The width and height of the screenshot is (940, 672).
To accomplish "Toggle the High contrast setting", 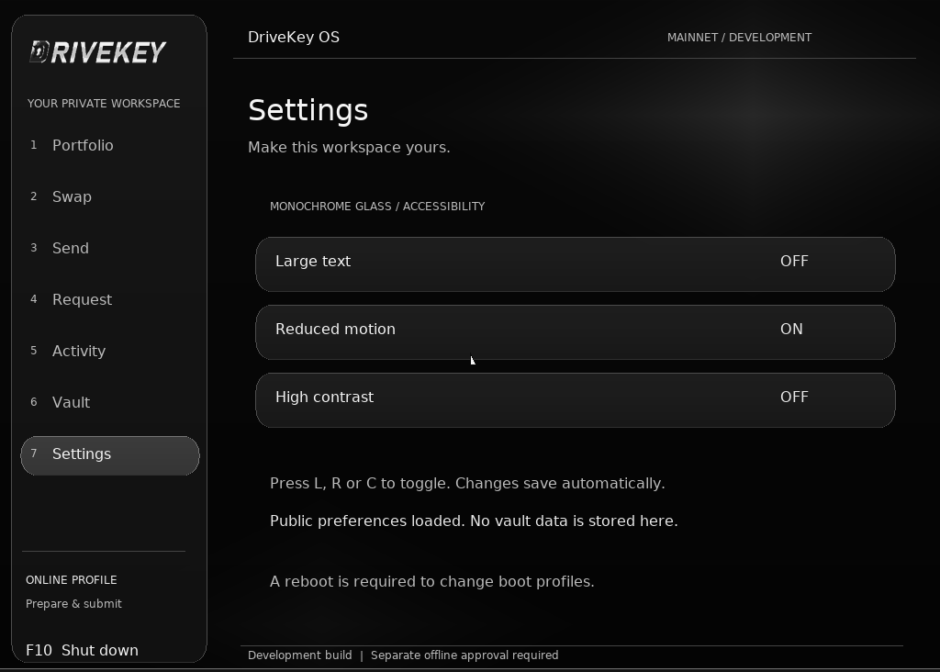I will (x=576, y=400).
